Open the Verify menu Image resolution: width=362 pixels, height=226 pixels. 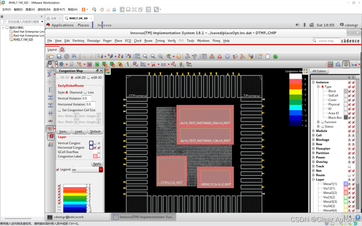click(172, 41)
